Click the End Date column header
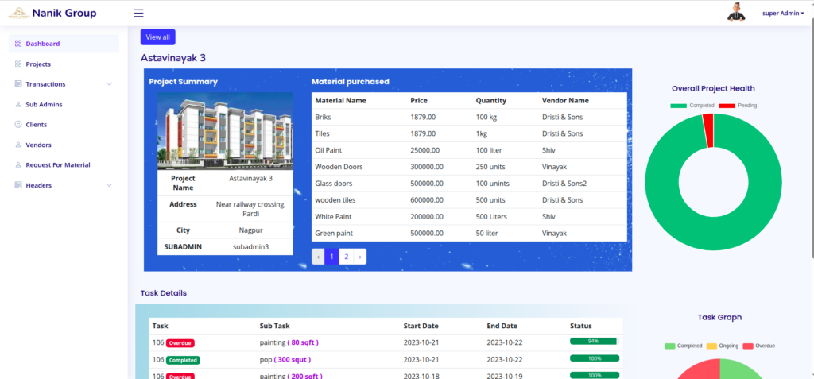The height and width of the screenshot is (379, 814). click(x=502, y=326)
